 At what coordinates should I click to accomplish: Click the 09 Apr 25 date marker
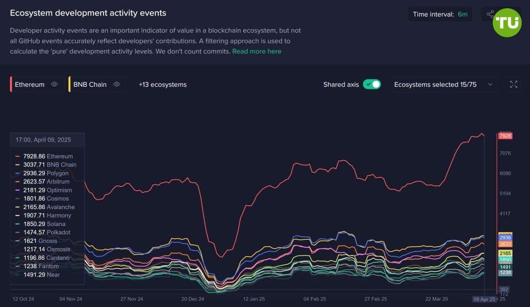484,299
